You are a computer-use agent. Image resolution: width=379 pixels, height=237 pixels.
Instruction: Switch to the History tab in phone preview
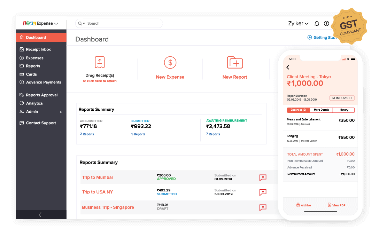(343, 110)
